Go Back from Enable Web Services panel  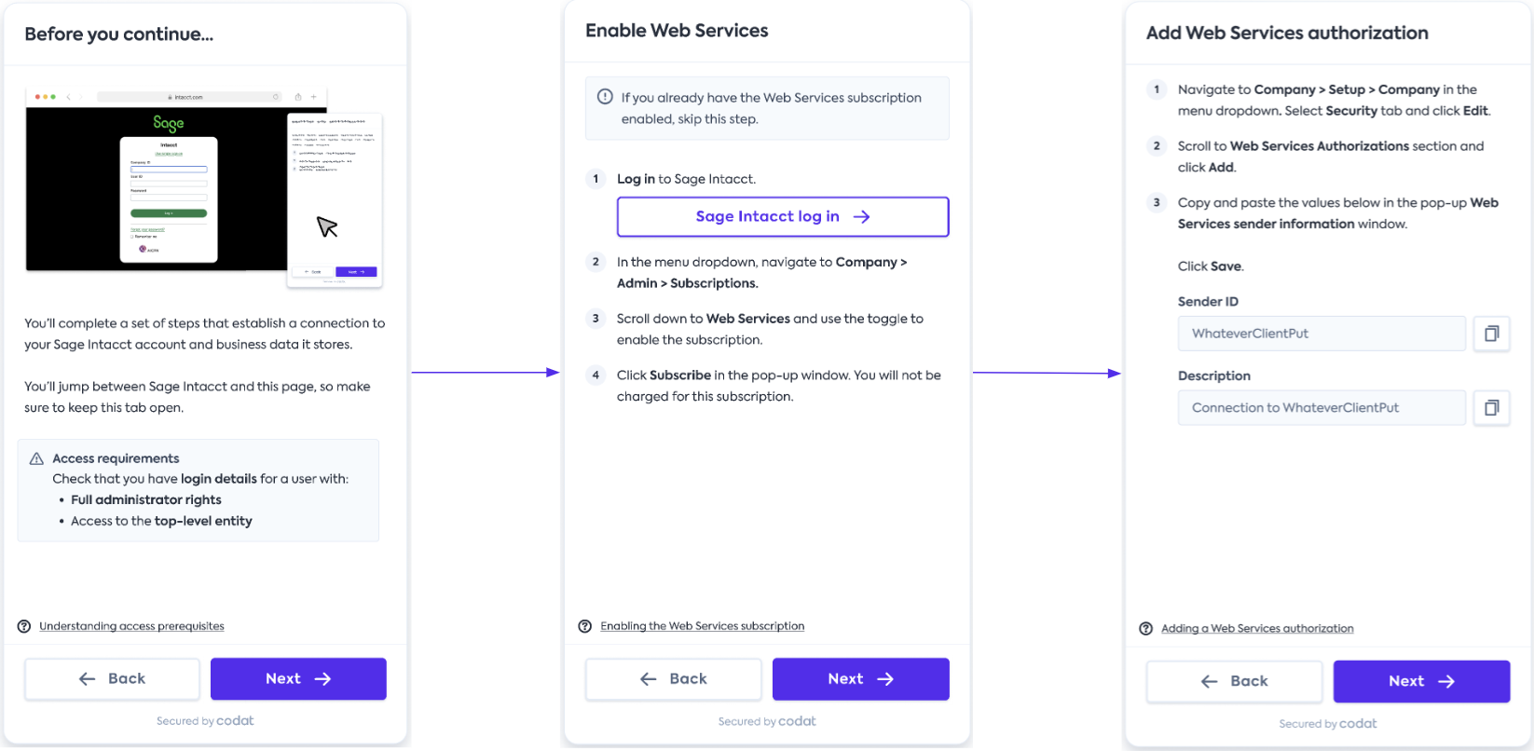tap(673, 679)
